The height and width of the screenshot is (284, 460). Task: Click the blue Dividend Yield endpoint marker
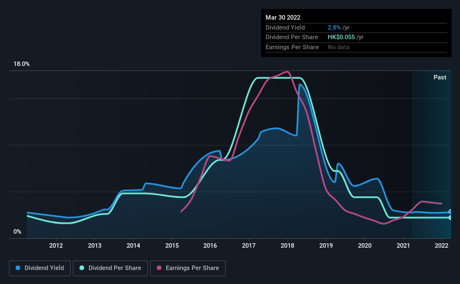coord(450,212)
